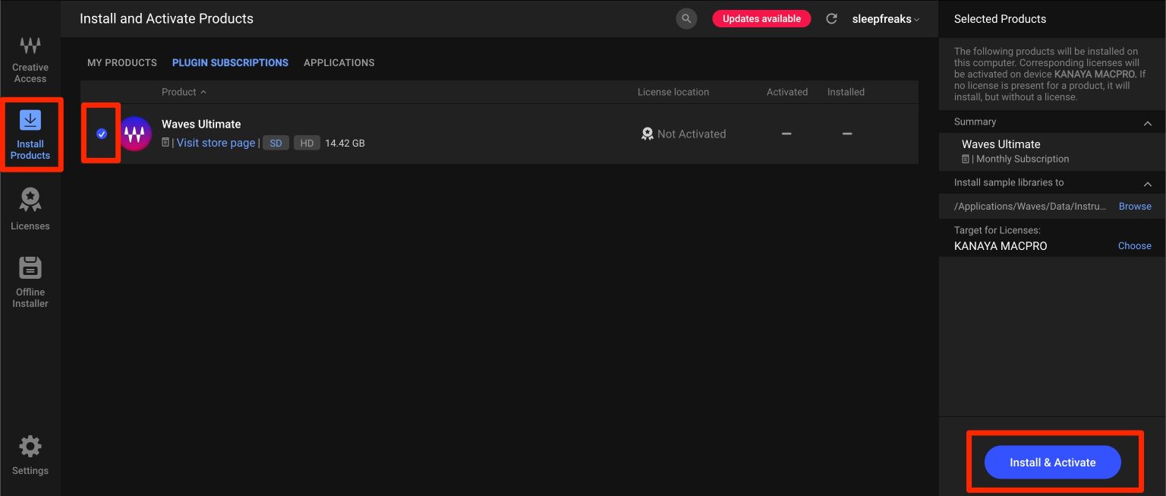Switch to the My Products tab
This screenshot has width=1166, height=496.
point(121,62)
